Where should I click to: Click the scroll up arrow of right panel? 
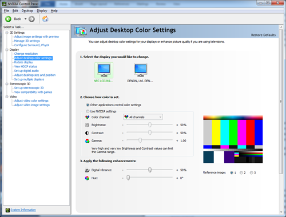[281, 27]
